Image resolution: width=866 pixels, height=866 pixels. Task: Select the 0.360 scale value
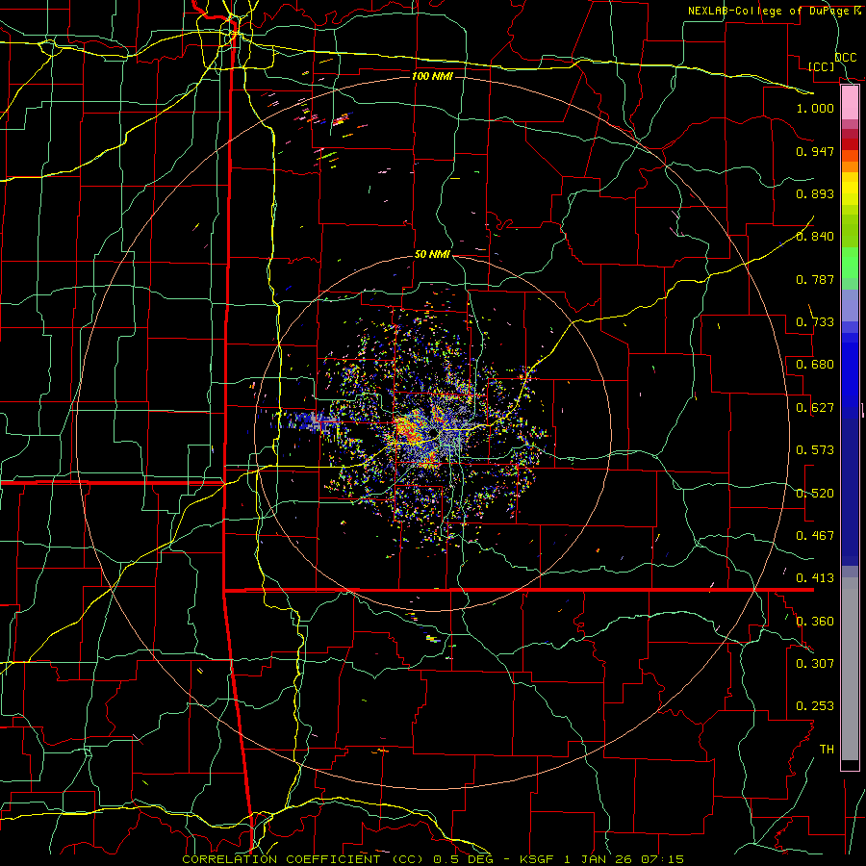(x=815, y=621)
